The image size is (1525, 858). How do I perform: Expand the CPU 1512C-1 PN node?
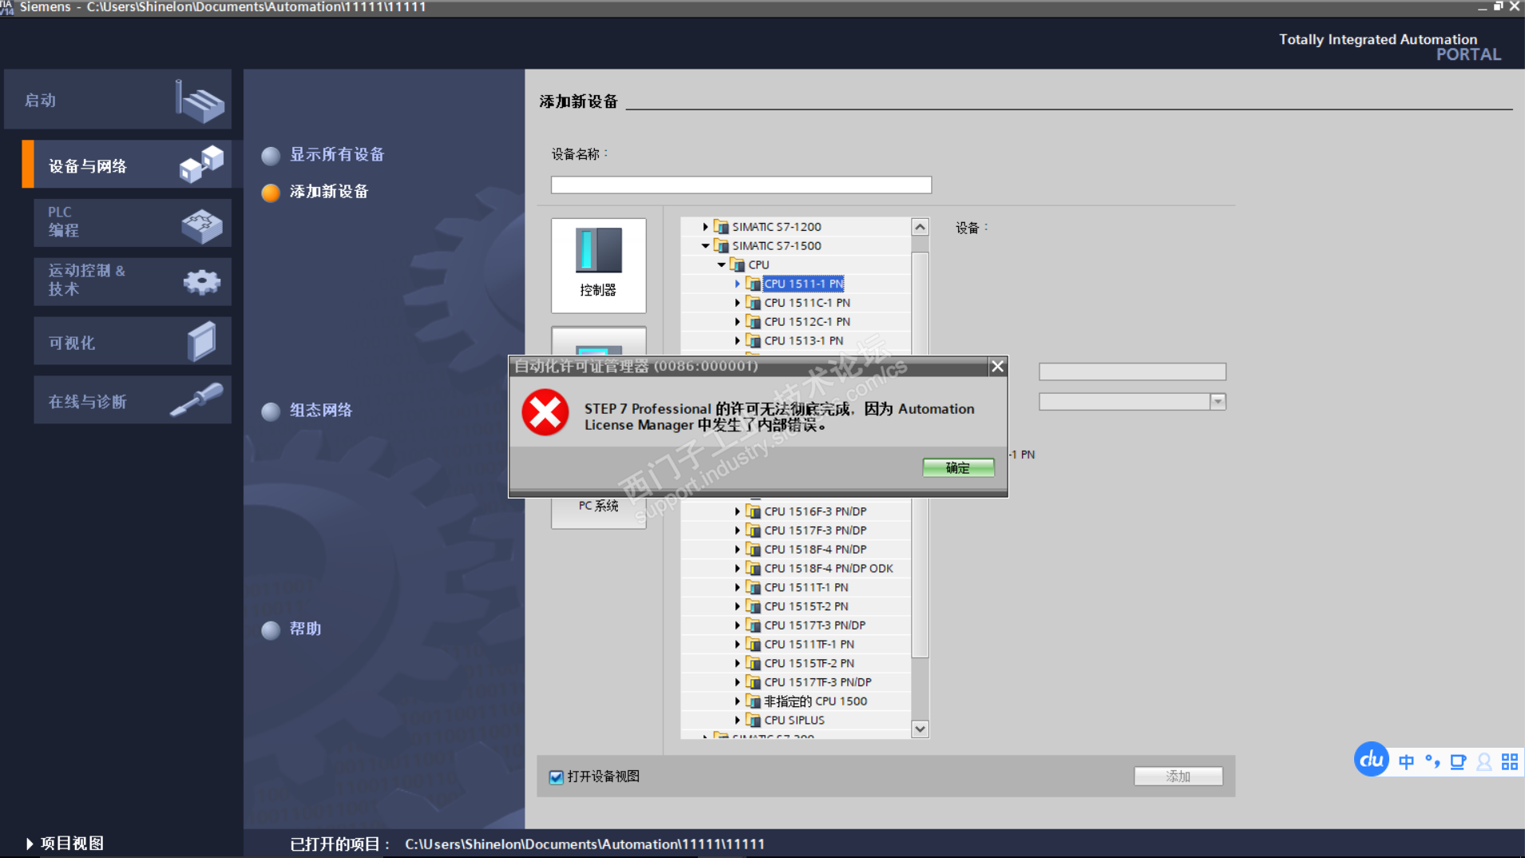(737, 322)
